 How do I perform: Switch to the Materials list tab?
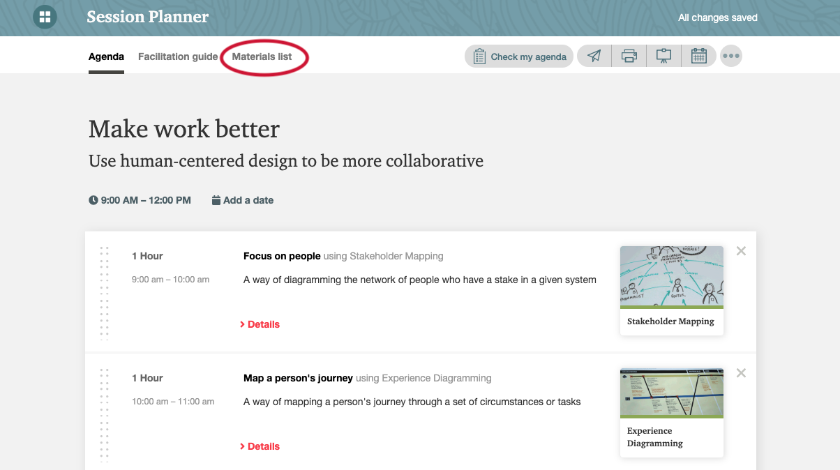(x=262, y=56)
